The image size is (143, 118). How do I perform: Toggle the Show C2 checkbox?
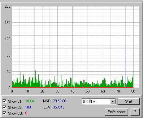pyautogui.click(x=4, y=107)
